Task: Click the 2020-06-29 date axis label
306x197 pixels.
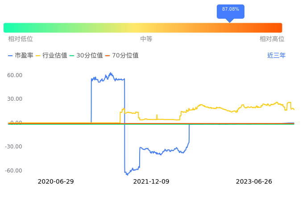Action: [x=56, y=182]
